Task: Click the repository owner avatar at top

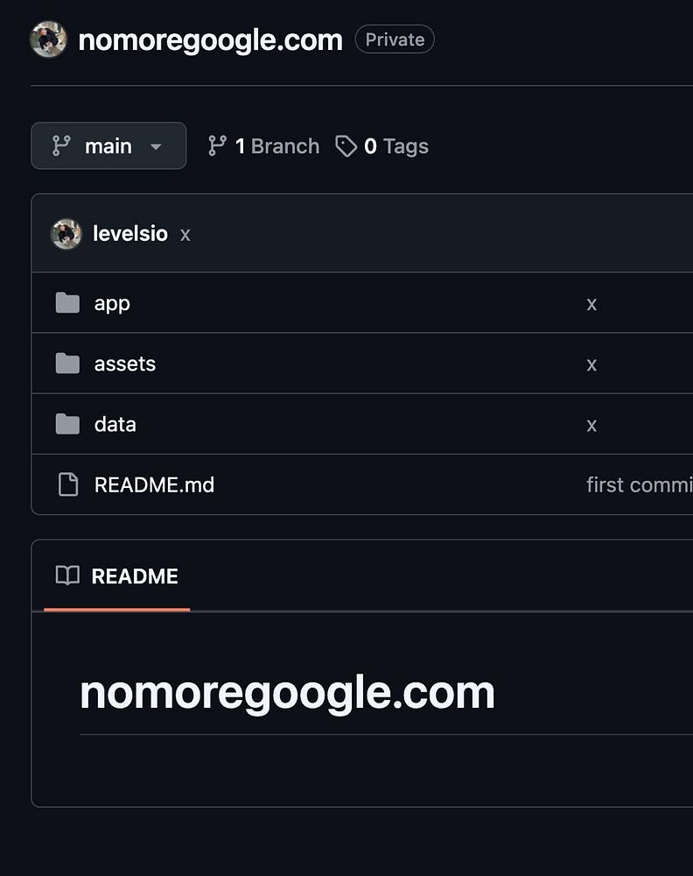Action: [48, 39]
